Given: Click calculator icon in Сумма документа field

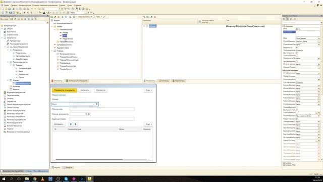Looking at the screenshot, I should 89,114.
